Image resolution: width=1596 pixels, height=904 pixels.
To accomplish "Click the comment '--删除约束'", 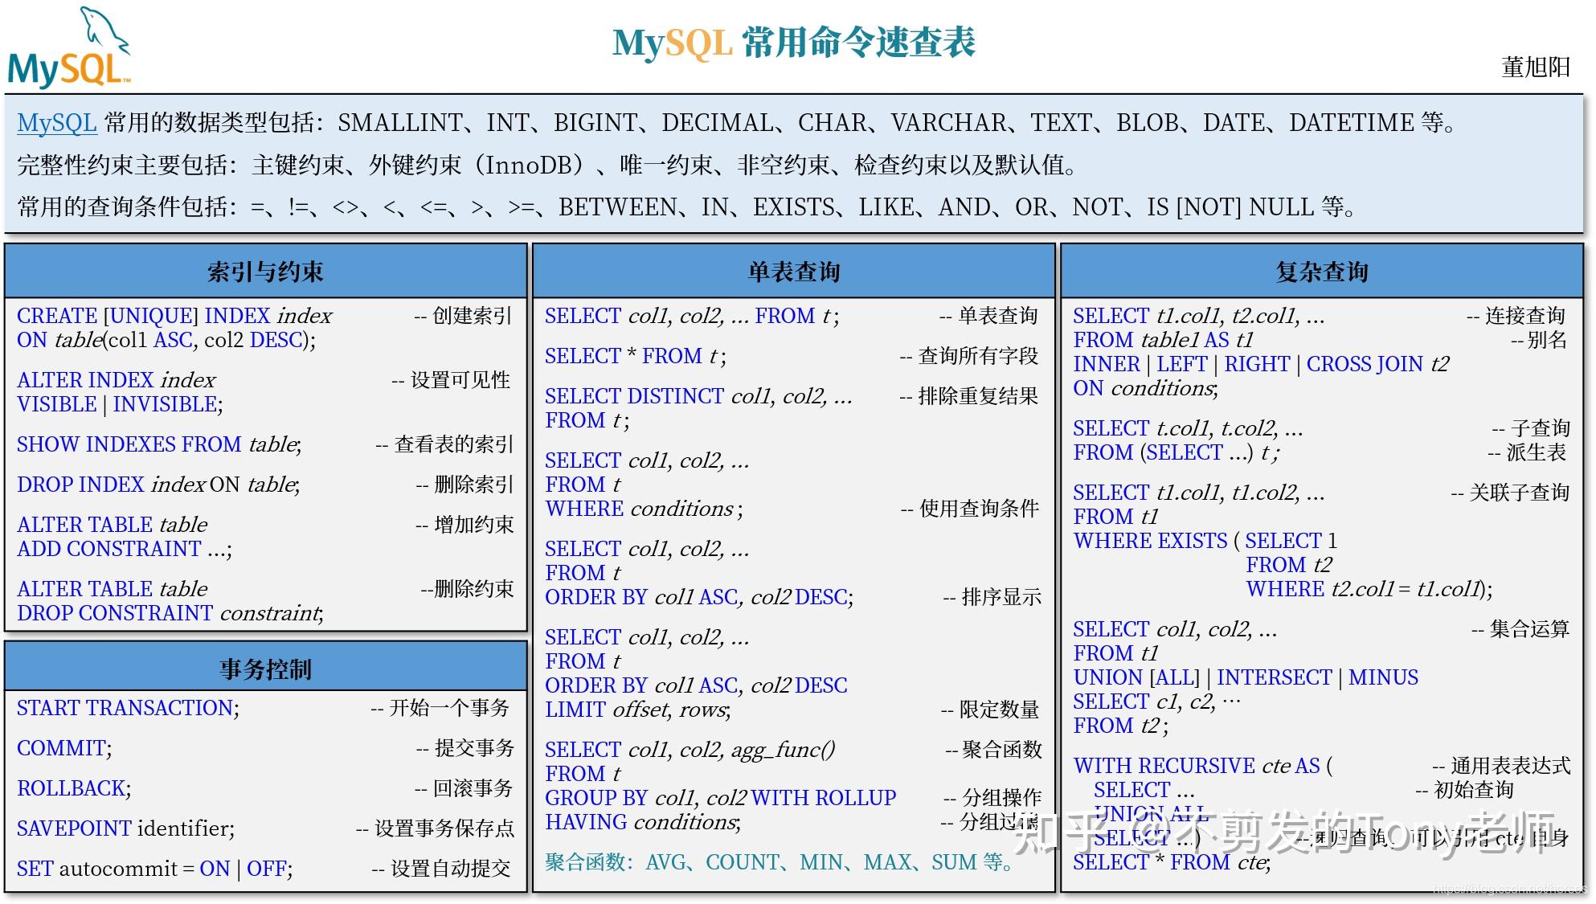I will (x=467, y=589).
